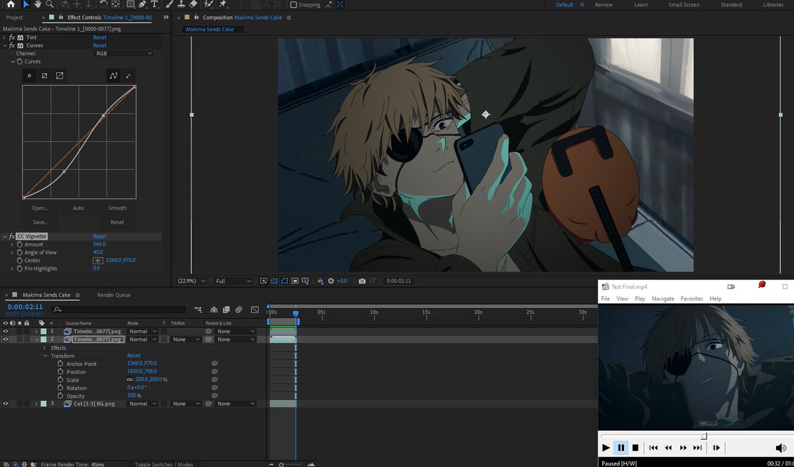Click the large curve grid size icon
794x467 pixels.
[x=60, y=76]
